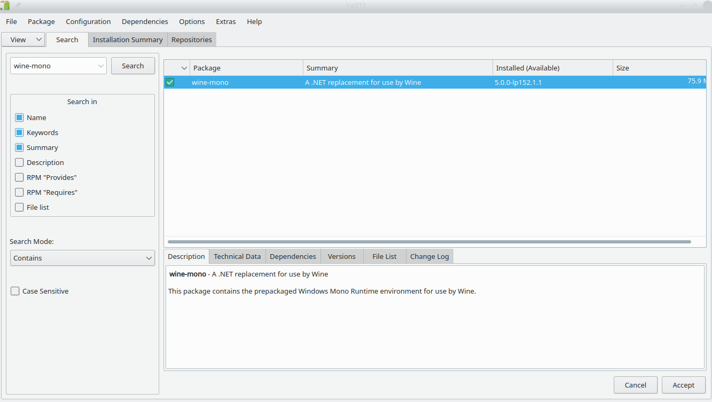
Task: Click the 75.9 size cell
Action: pyautogui.click(x=697, y=81)
